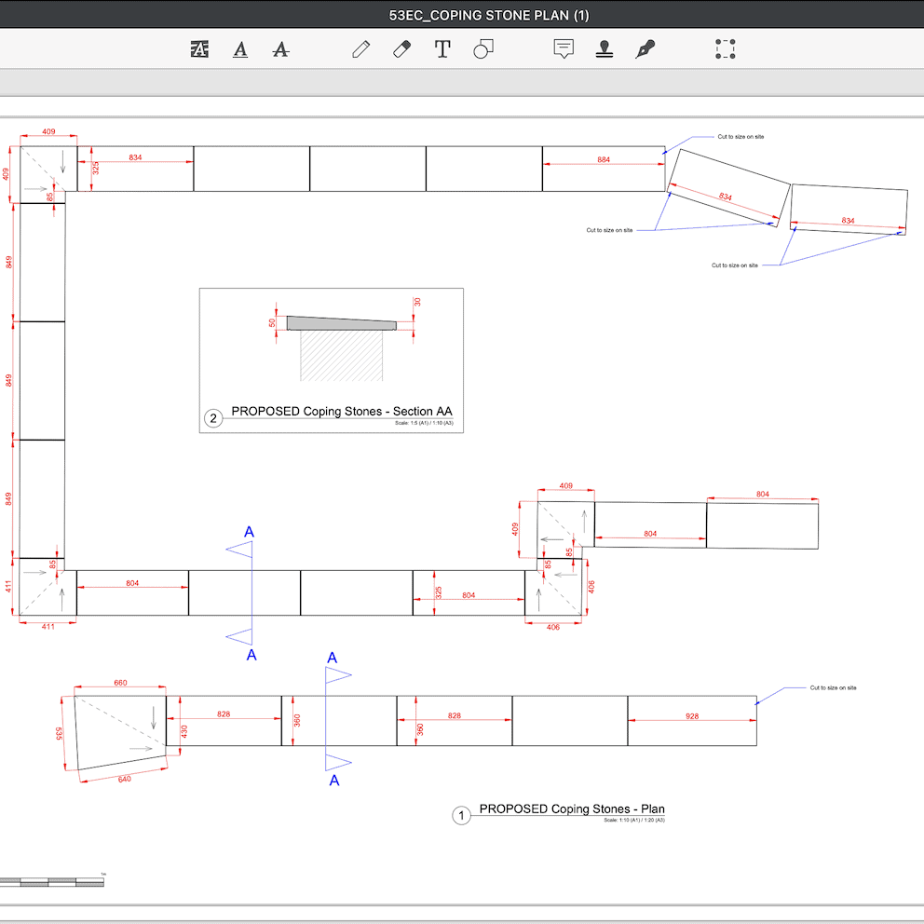
Task: Choose the underline text tool
Action: click(x=240, y=49)
